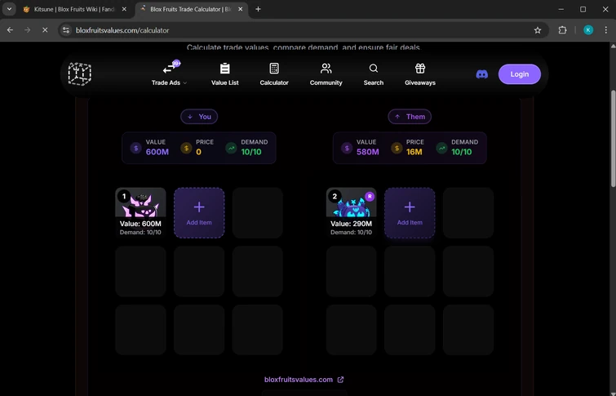Click the You side demand 10/10
Viewport: 616px width, 396px height.
click(251, 152)
